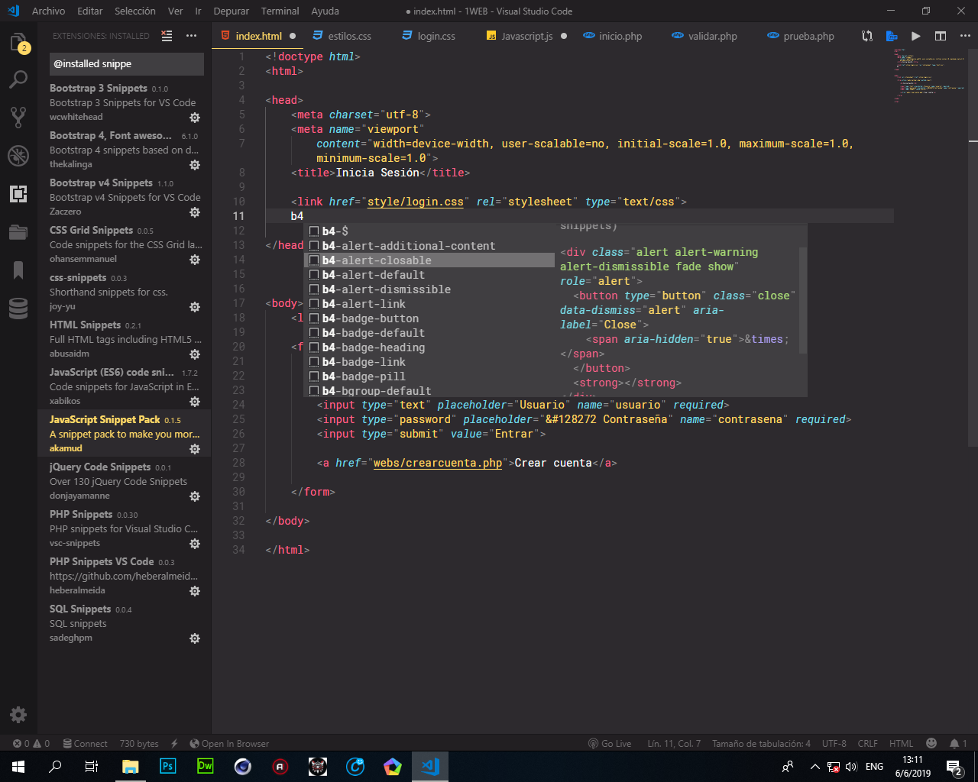Open the Explorer view in activity bar
The height and width of the screenshot is (782, 978).
pyautogui.click(x=18, y=43)
